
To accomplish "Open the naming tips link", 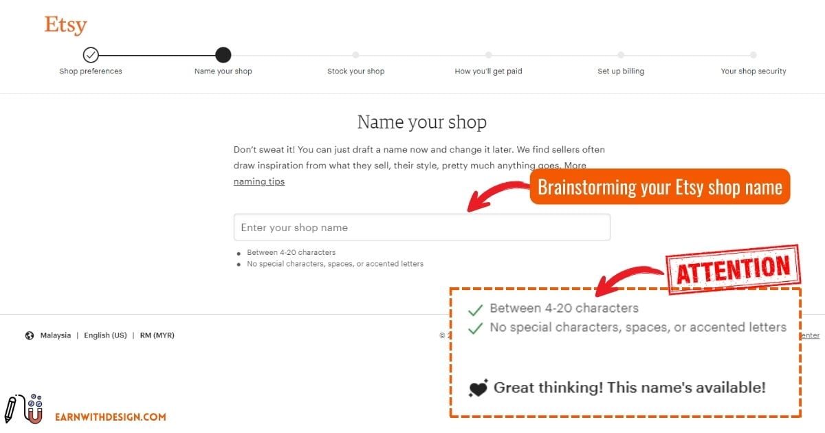I will [258, 181].
